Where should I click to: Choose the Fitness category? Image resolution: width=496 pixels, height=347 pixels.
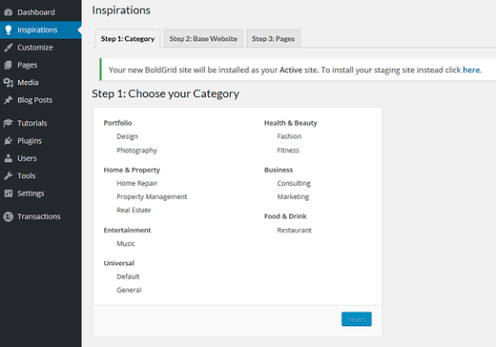tap(288, 150)
